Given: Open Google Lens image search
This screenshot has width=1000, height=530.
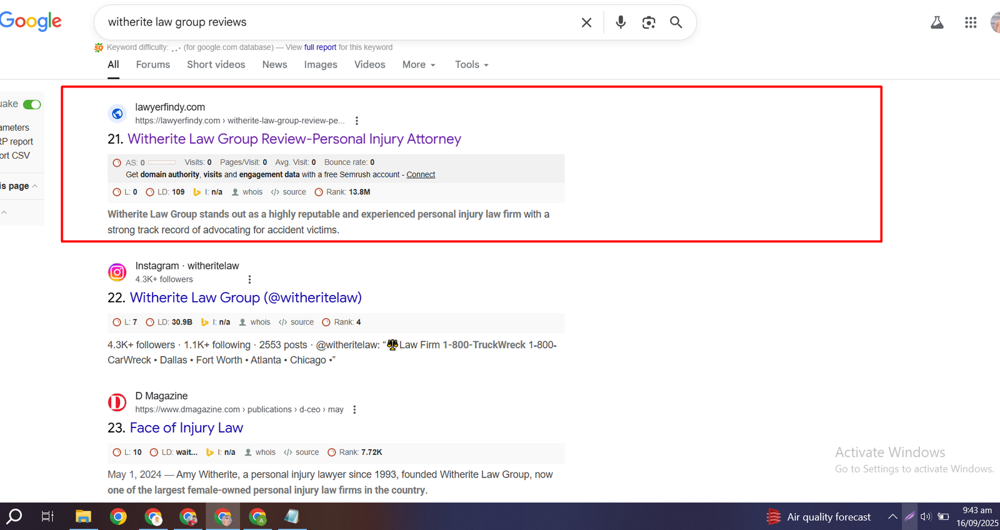Looking at the screenshot, I should [x=649, y=22].
